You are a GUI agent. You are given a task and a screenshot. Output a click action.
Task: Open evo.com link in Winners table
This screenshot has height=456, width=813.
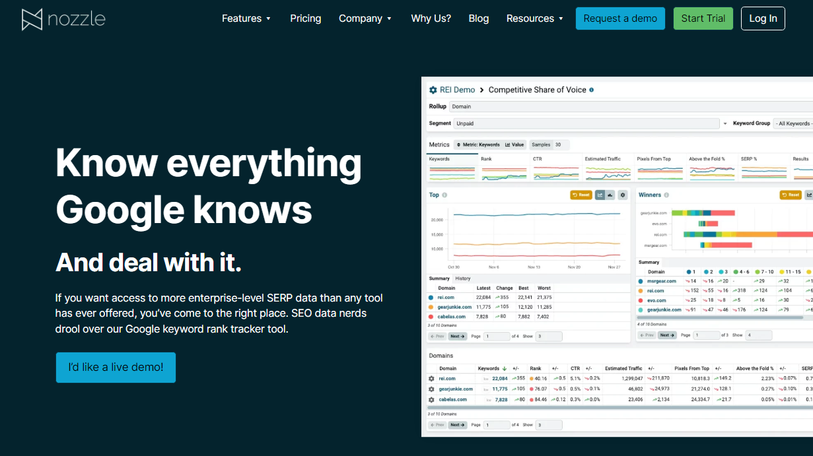(x=656, y=300)
